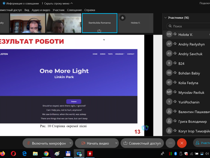Open microphone options dropdown arrow

coord(70,143)
